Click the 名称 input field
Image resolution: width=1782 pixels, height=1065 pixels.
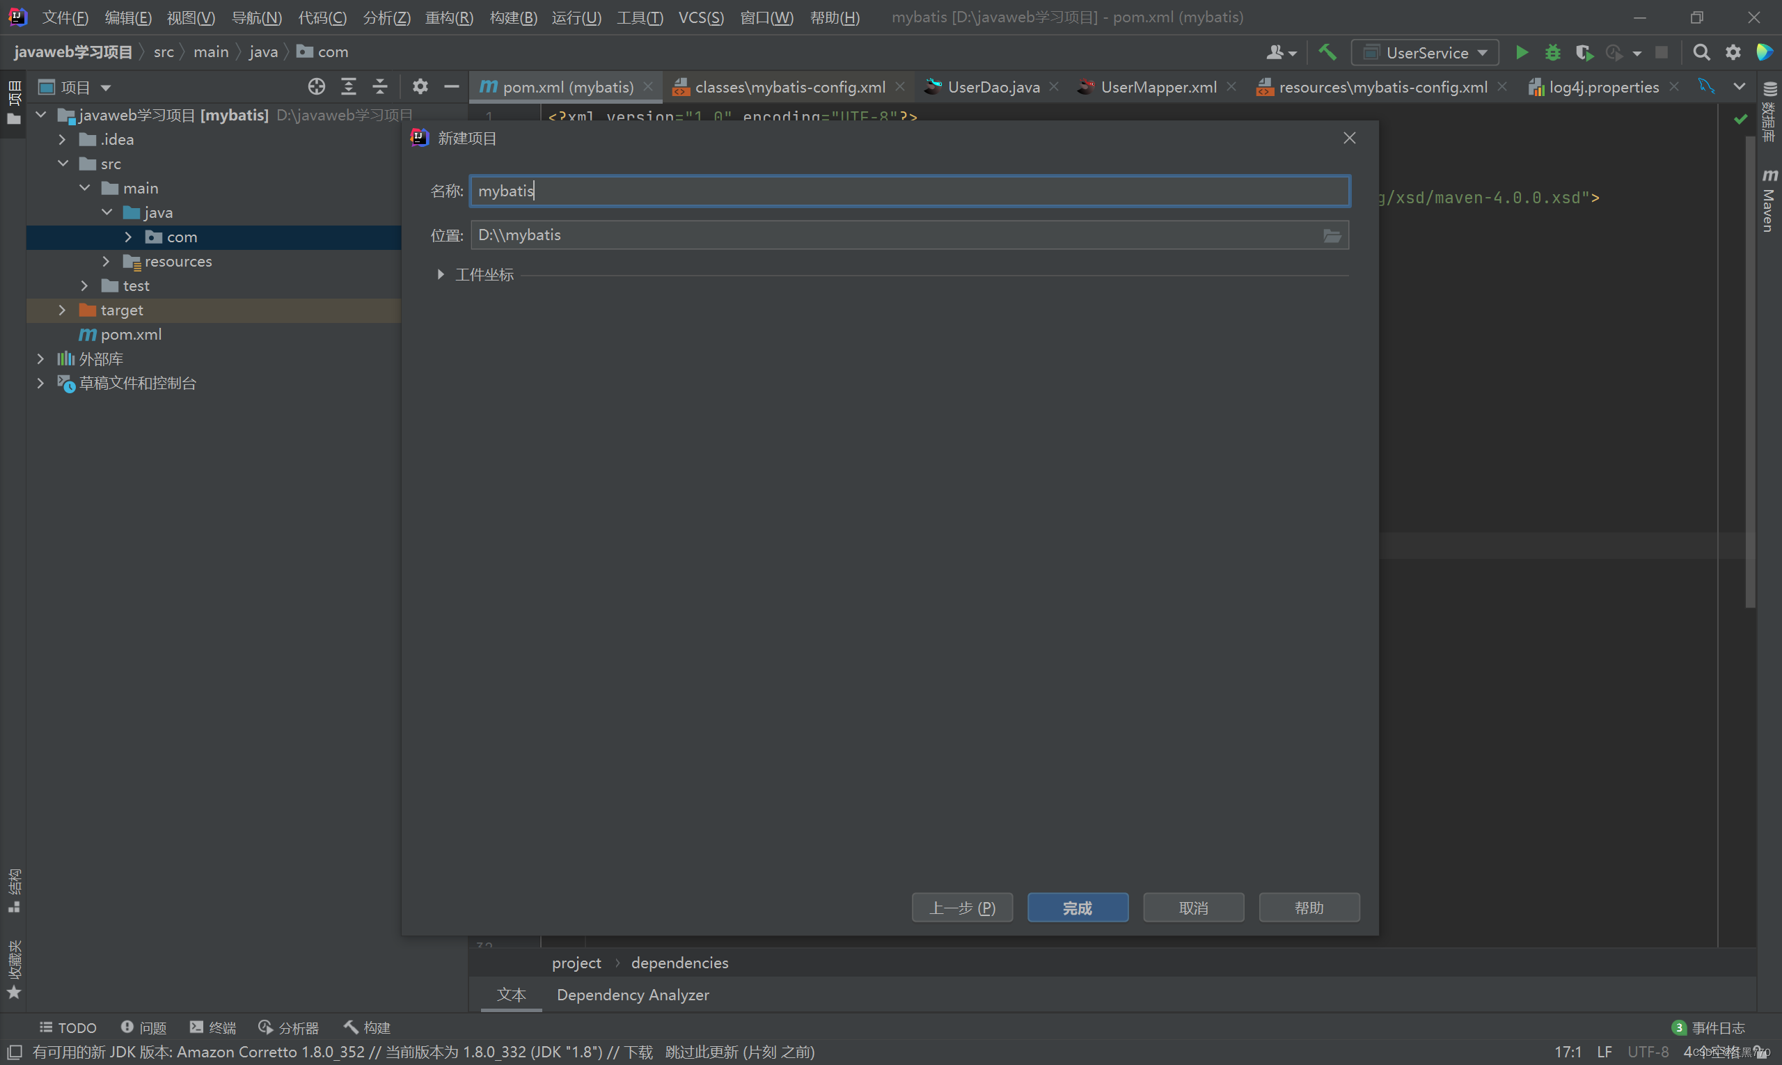[x=909, y=191]
